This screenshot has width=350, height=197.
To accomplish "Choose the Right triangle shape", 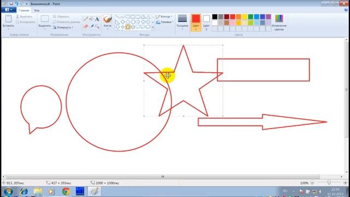I will [x=118, y=22].
